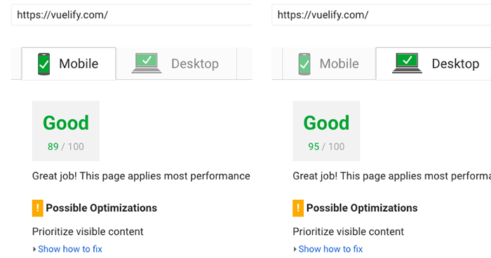The height and width of the screenshot is (258, 491).
Task: Expand the right 'Show how to fix' triangle
Action: tap(295, 249)
